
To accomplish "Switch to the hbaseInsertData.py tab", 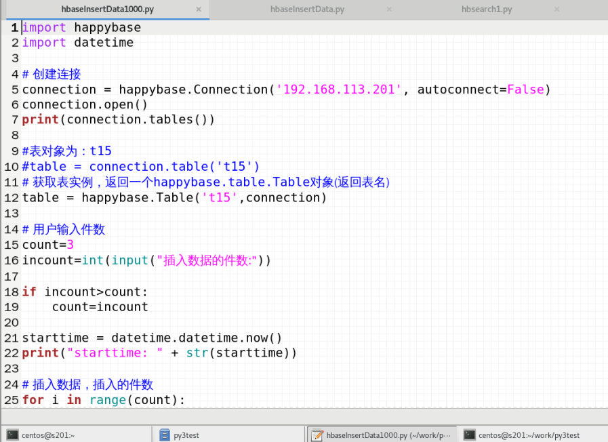I will click(x=307, y=9).
